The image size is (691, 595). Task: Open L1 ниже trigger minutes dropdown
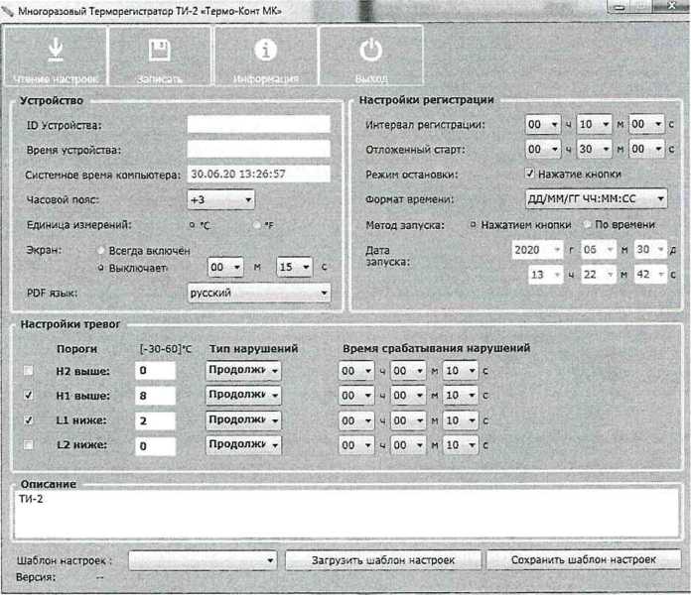408,420
